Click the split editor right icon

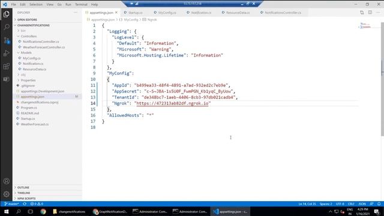(x=370, y=13)
